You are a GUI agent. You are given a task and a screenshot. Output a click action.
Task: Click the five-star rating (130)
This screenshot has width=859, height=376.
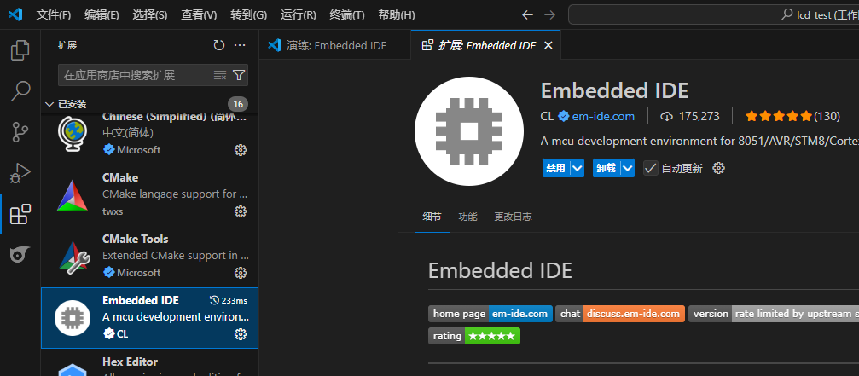pyautogui.click(x=792, y=116)
